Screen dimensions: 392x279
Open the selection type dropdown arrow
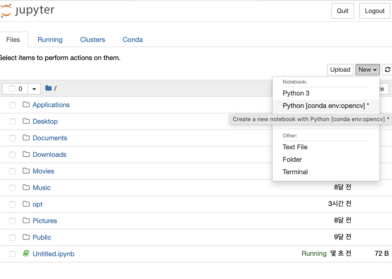34,89
